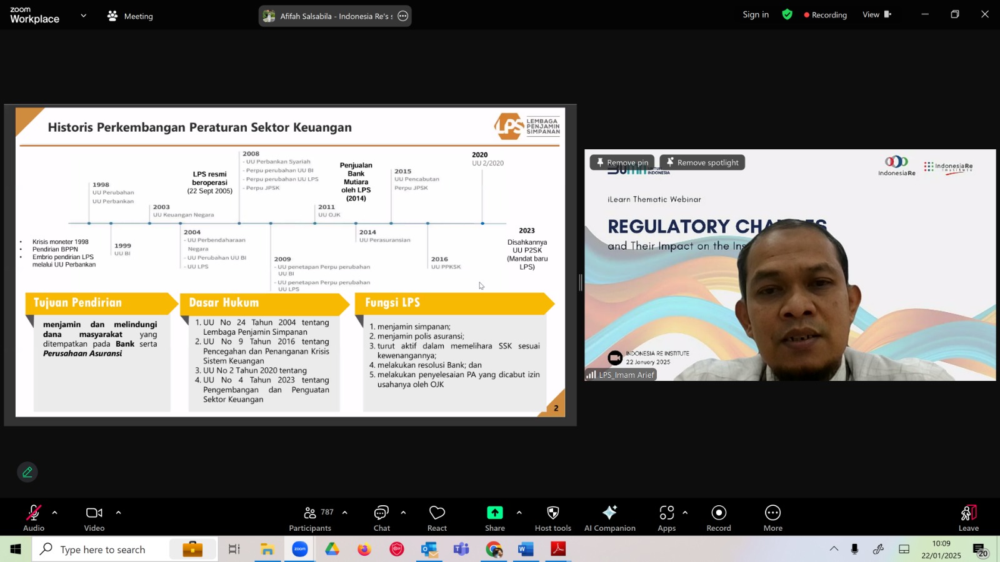This screenshot has height=562, width=1000.
Task: Unmute the microphone Audio button
Action: click(34, 518)
